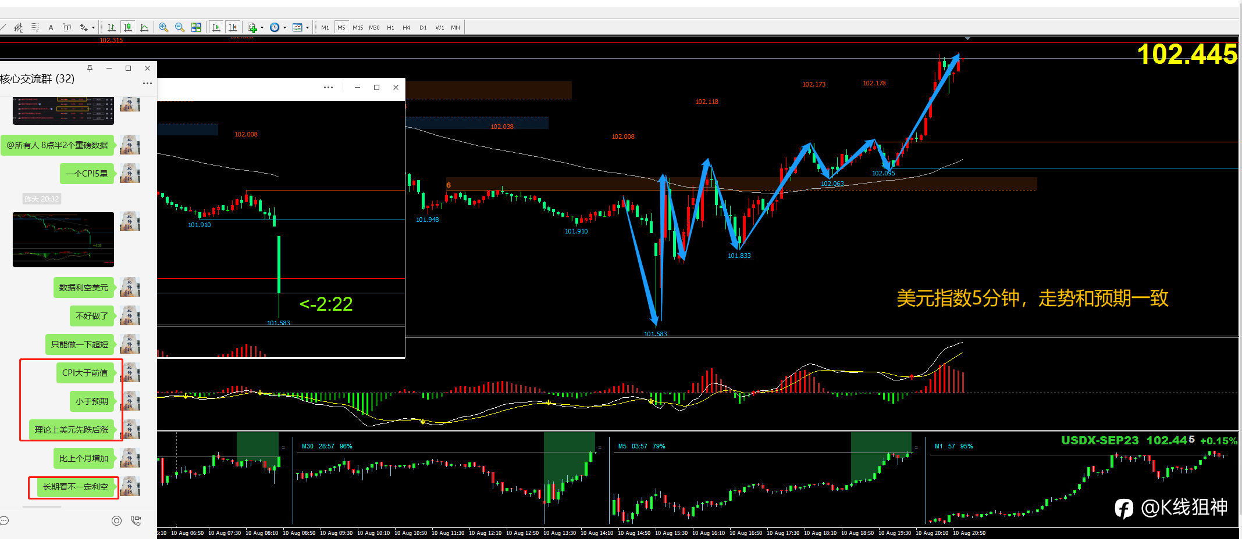Expand the indicators list dropdown arrow
The image size is (1242, 539).
pos(262,27)
